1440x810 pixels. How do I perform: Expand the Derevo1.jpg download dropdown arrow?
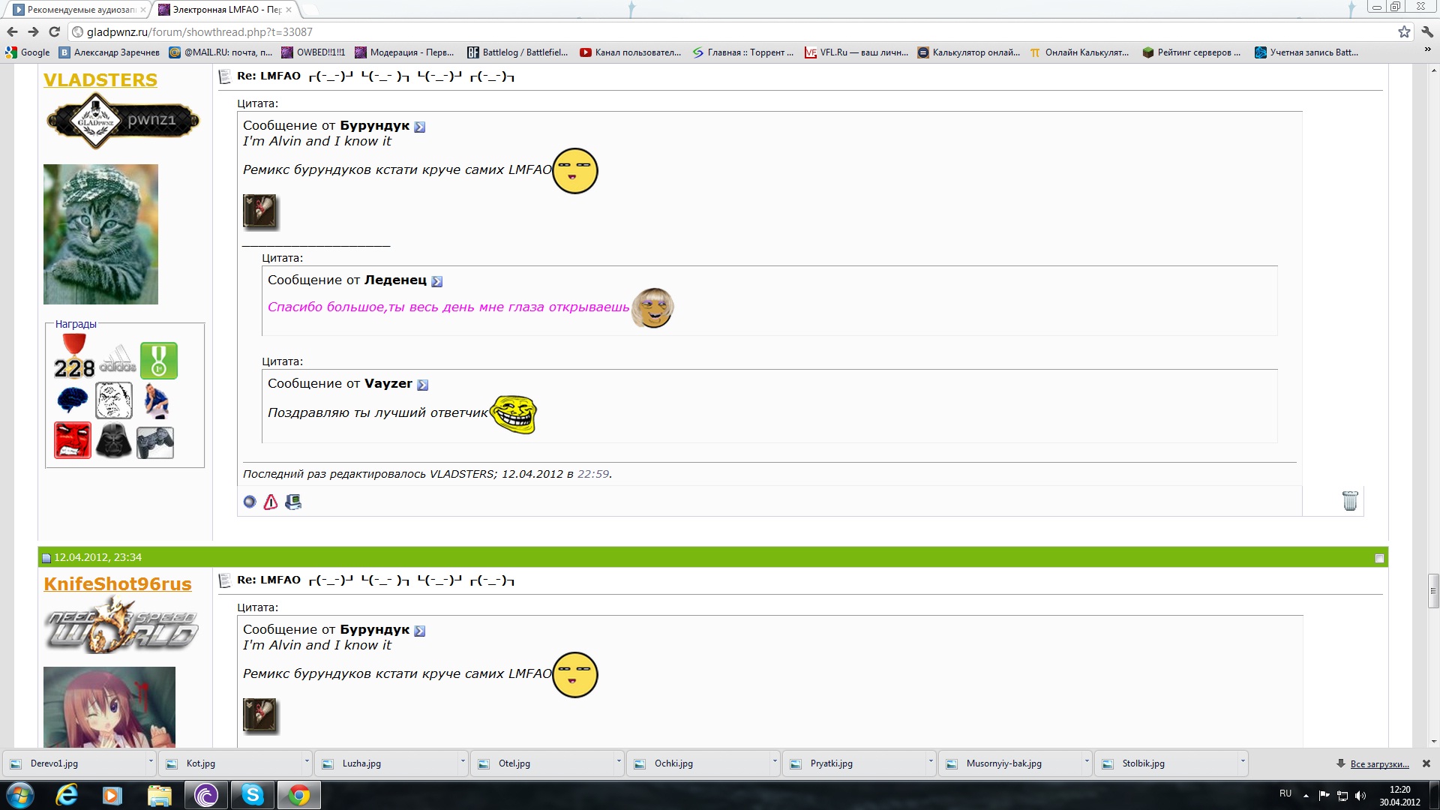pos(150,761)
